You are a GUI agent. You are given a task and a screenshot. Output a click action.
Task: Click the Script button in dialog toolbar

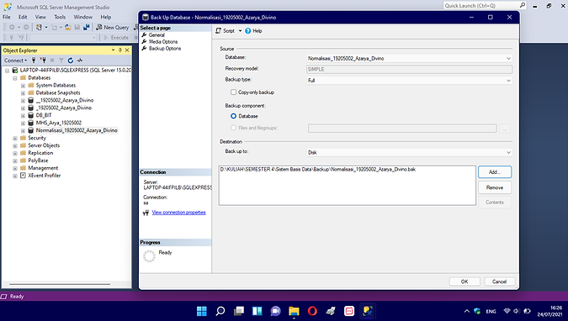225,31
